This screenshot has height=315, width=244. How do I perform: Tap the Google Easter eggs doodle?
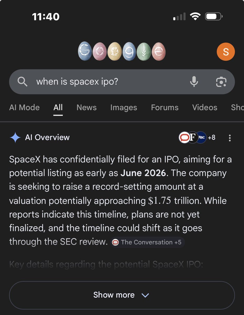tap(122, 51)
